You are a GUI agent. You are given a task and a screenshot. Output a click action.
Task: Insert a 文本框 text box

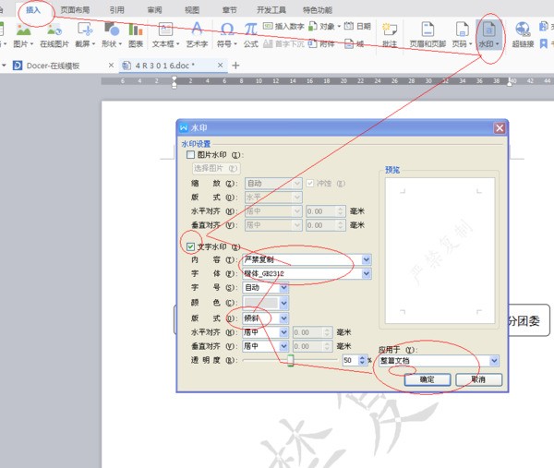tap(165, 34)
